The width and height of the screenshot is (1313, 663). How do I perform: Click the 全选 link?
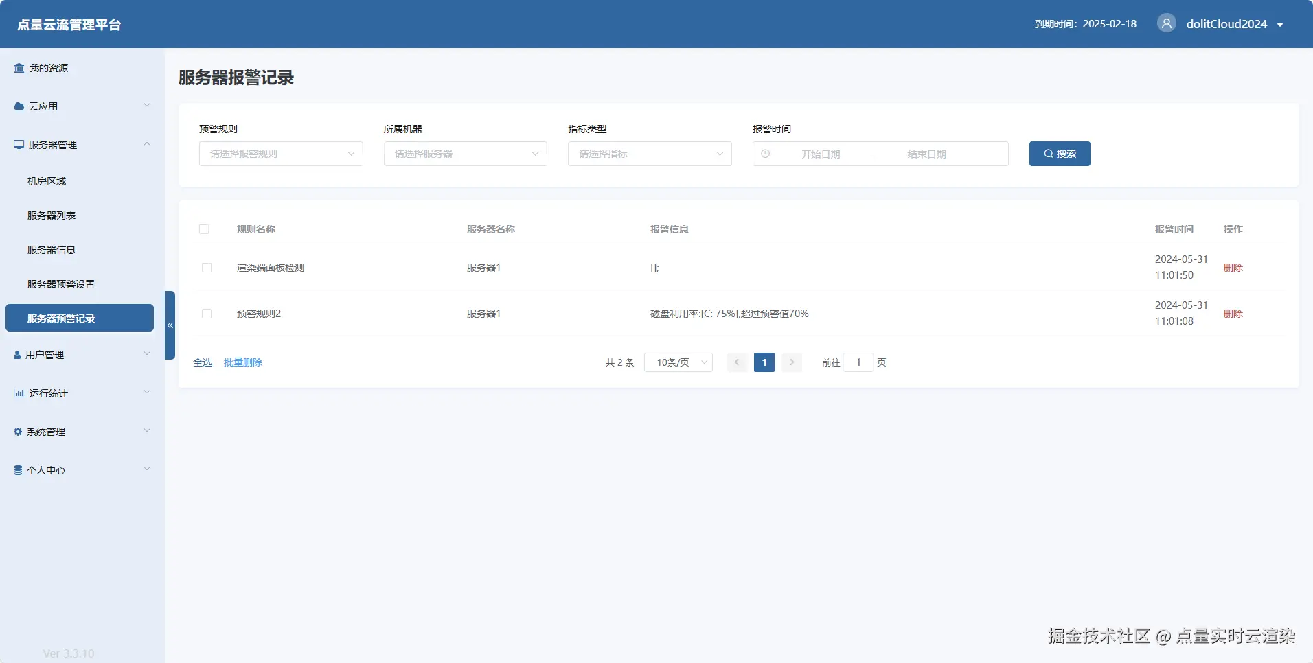(203, 362)
